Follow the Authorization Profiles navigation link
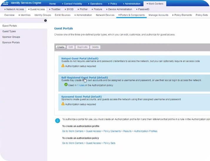Screen dimensions: 210x161 (x=110, y=131)
